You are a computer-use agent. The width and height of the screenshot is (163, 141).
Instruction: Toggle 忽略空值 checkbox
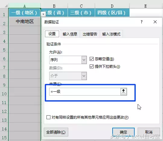91,59
